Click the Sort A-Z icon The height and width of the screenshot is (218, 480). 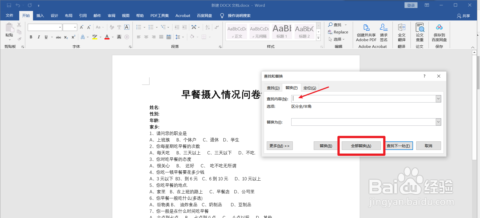coord(208,27)
